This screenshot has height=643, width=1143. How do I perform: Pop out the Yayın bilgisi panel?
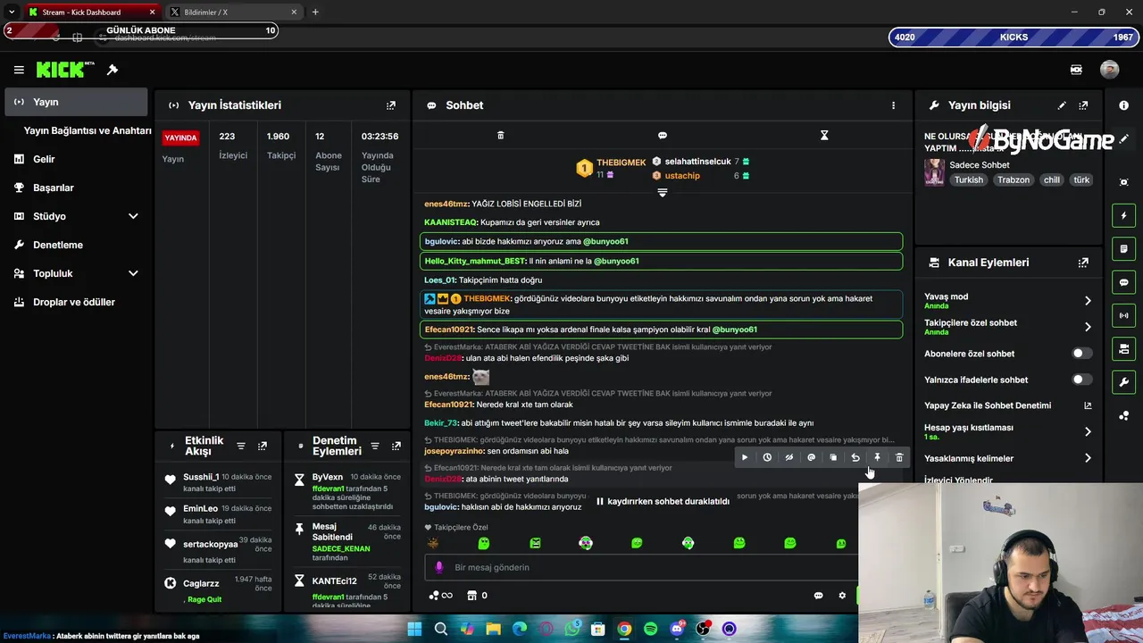point(1083,105)
